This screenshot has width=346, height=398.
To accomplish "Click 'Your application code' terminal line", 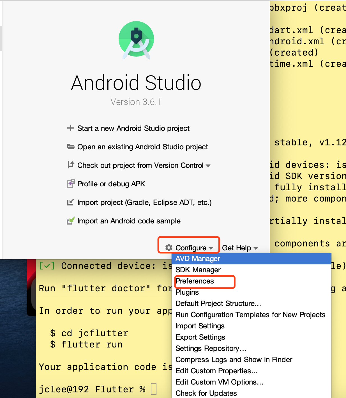I will click(105, 367).
